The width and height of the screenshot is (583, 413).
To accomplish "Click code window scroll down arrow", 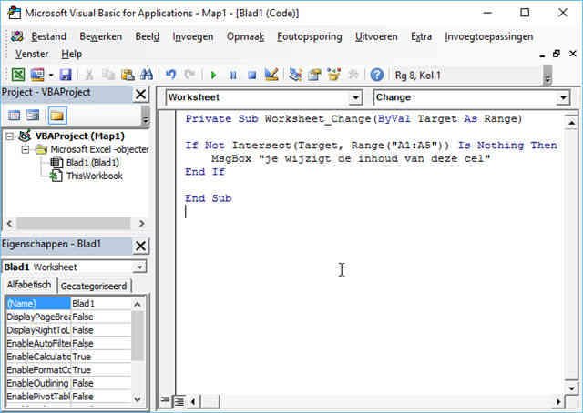I will coord(571,388).
